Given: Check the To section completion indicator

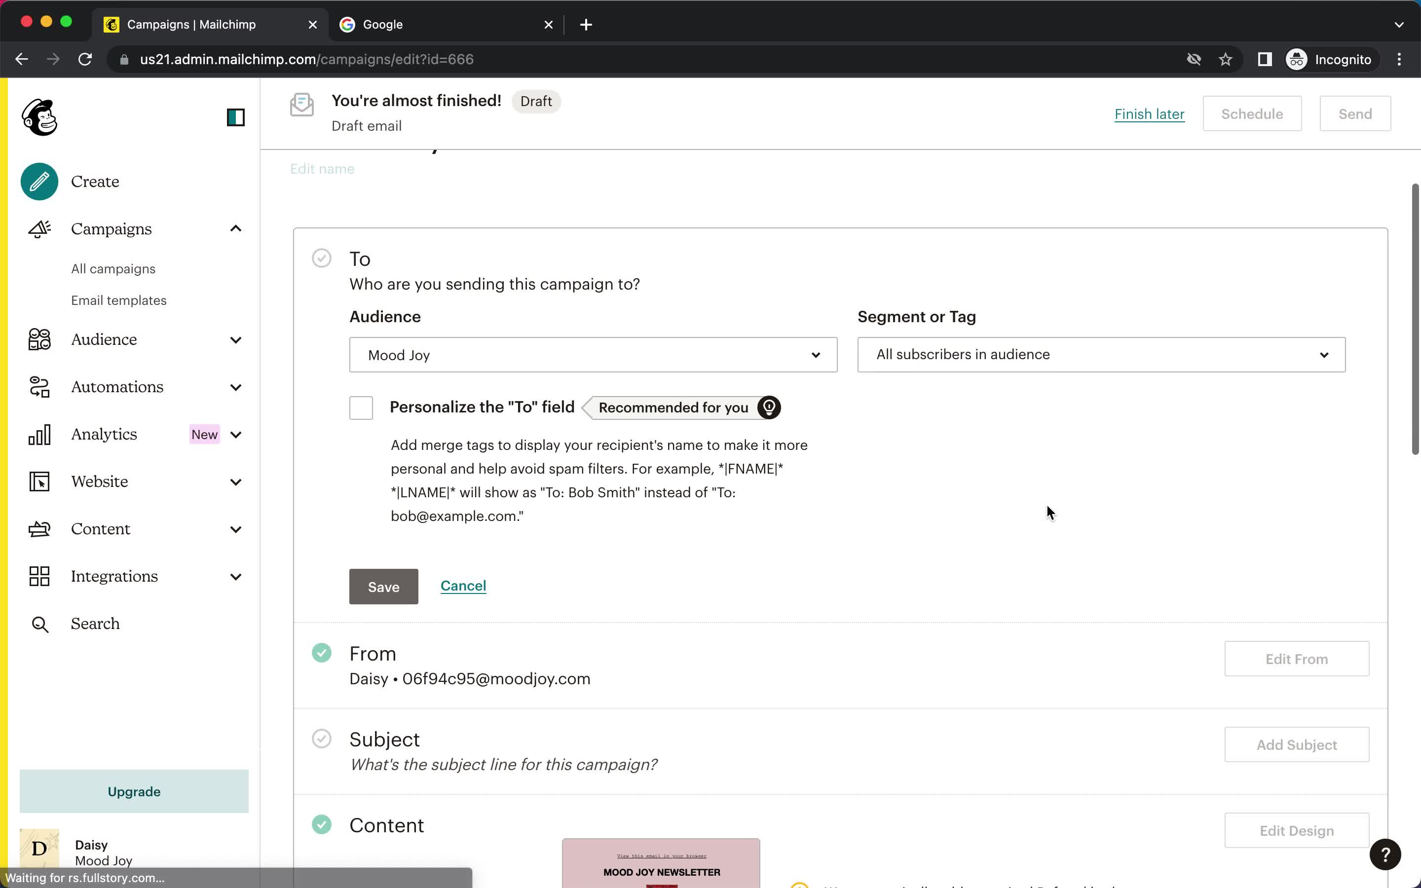Looking at the screenshot, I should click(321, 259).
